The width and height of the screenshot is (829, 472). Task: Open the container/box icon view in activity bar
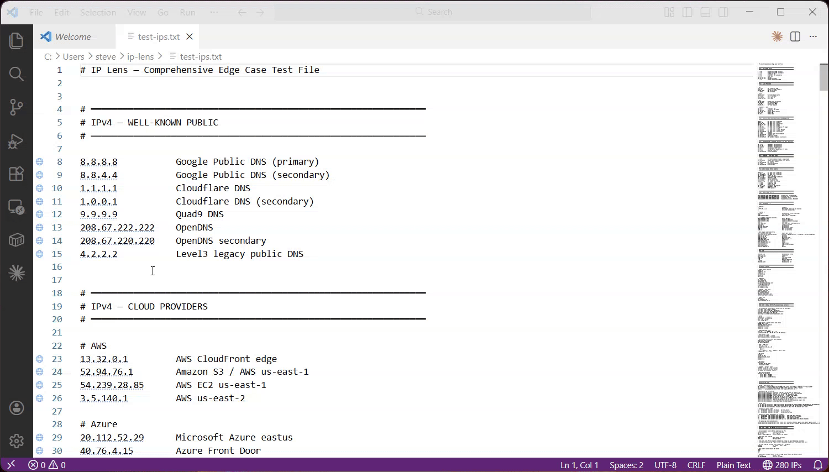pyautogui.click(x=17, y=240)
